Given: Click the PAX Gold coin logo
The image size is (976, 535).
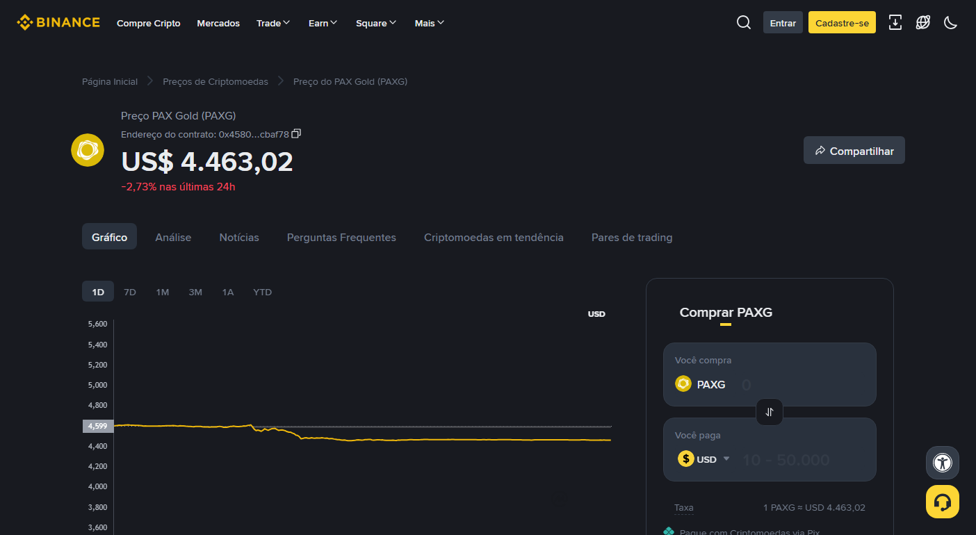Looking at the screenshot, I should point(88,150).
